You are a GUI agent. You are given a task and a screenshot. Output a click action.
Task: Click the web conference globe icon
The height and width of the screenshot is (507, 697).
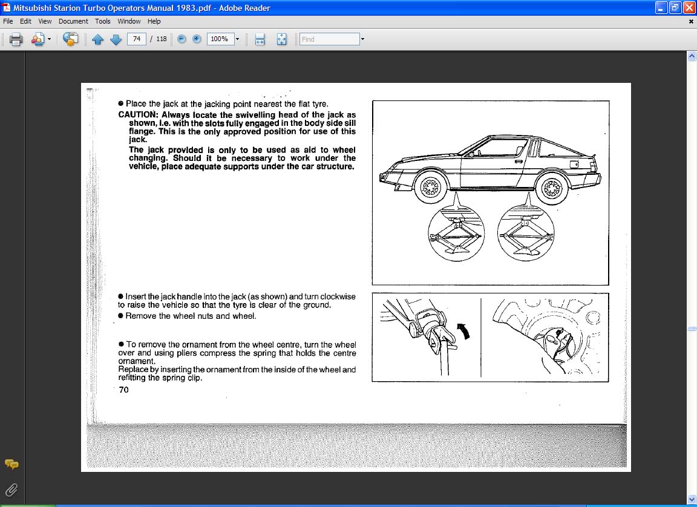point(70,39)
